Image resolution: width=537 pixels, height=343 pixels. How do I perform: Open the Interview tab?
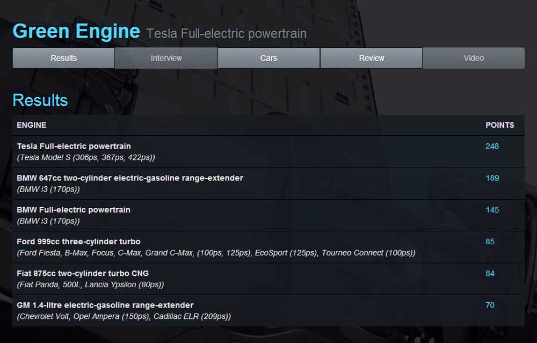point(166,58)
